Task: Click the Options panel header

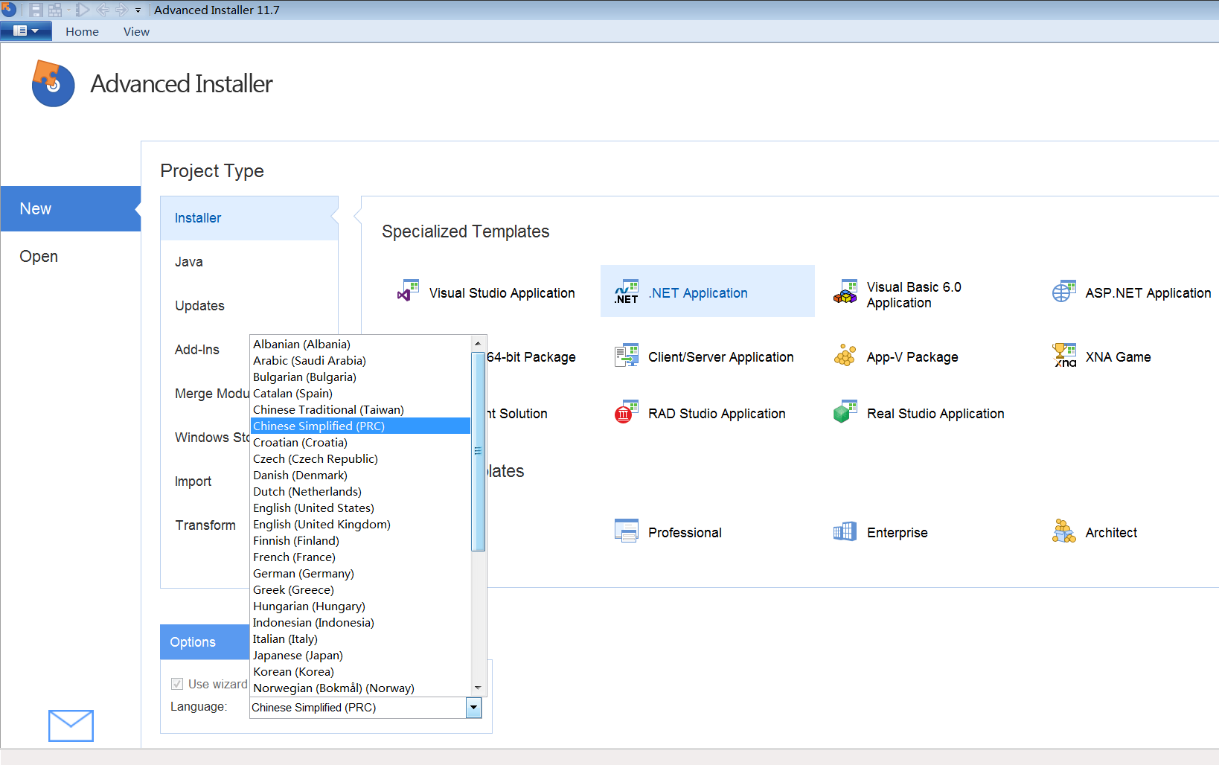Action: (x=205, y=642)
